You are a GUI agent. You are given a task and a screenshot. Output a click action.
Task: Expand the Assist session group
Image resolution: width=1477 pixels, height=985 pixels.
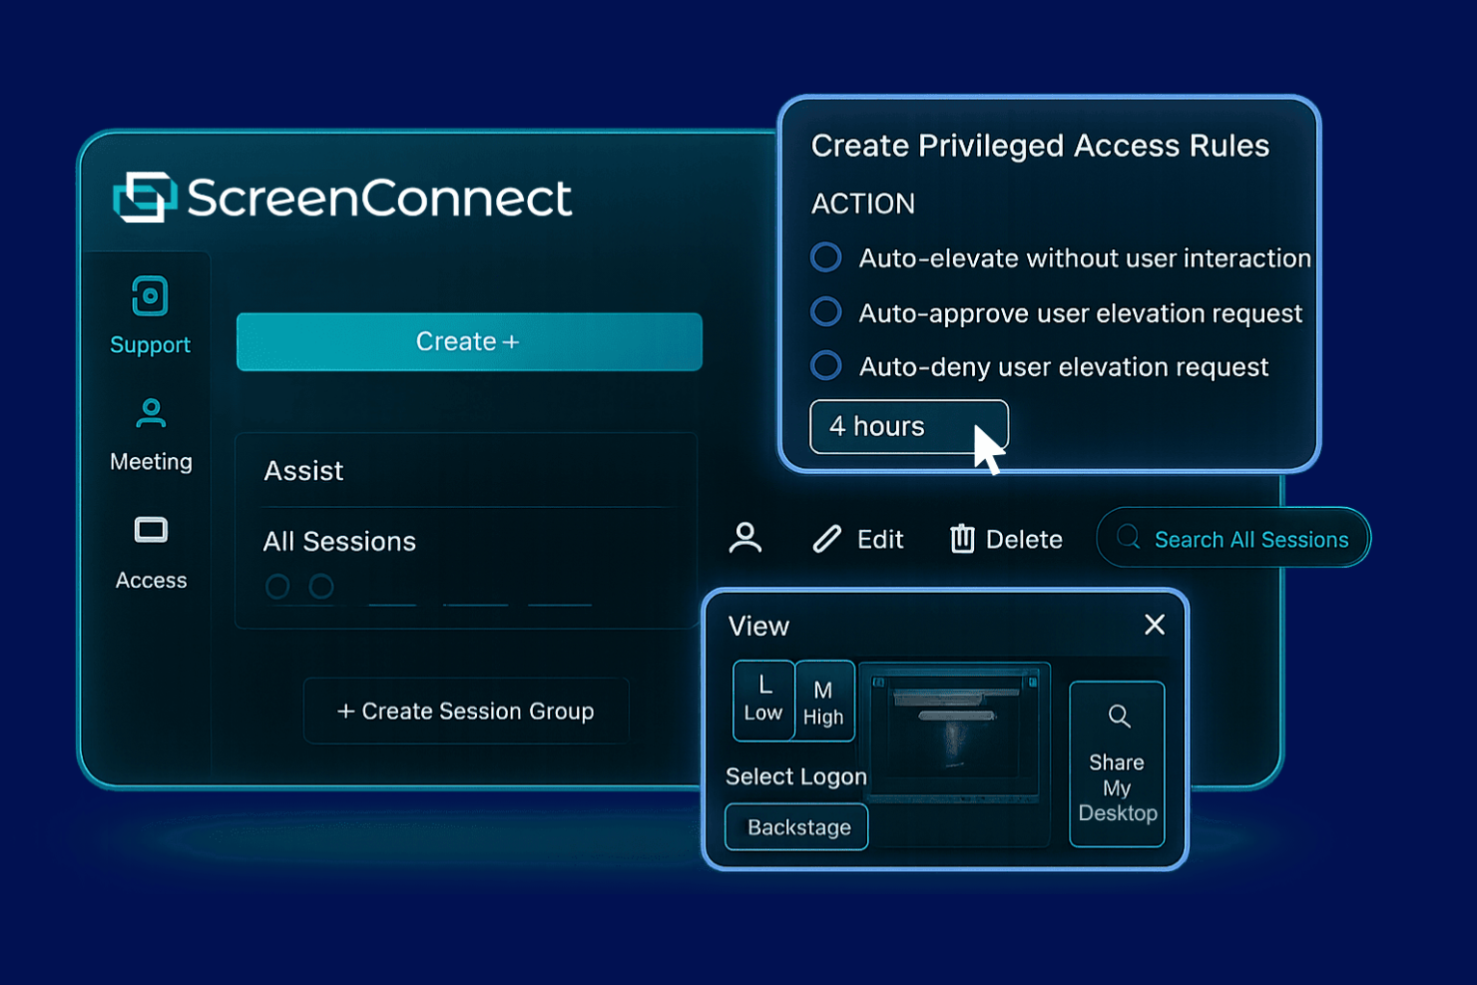[x=302, y=470]
